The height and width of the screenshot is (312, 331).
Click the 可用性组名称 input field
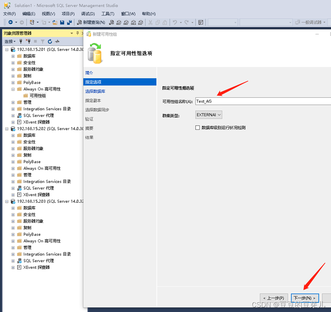coord(263,101)
